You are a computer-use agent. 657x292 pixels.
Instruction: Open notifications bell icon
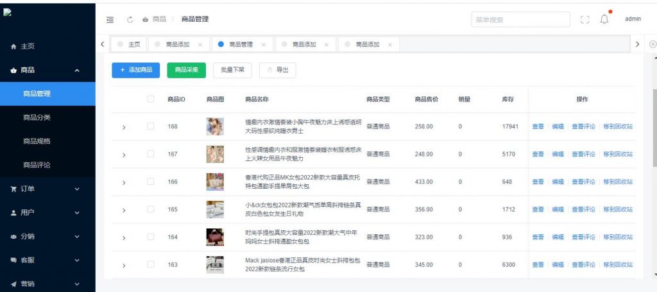tap(604, 19)
